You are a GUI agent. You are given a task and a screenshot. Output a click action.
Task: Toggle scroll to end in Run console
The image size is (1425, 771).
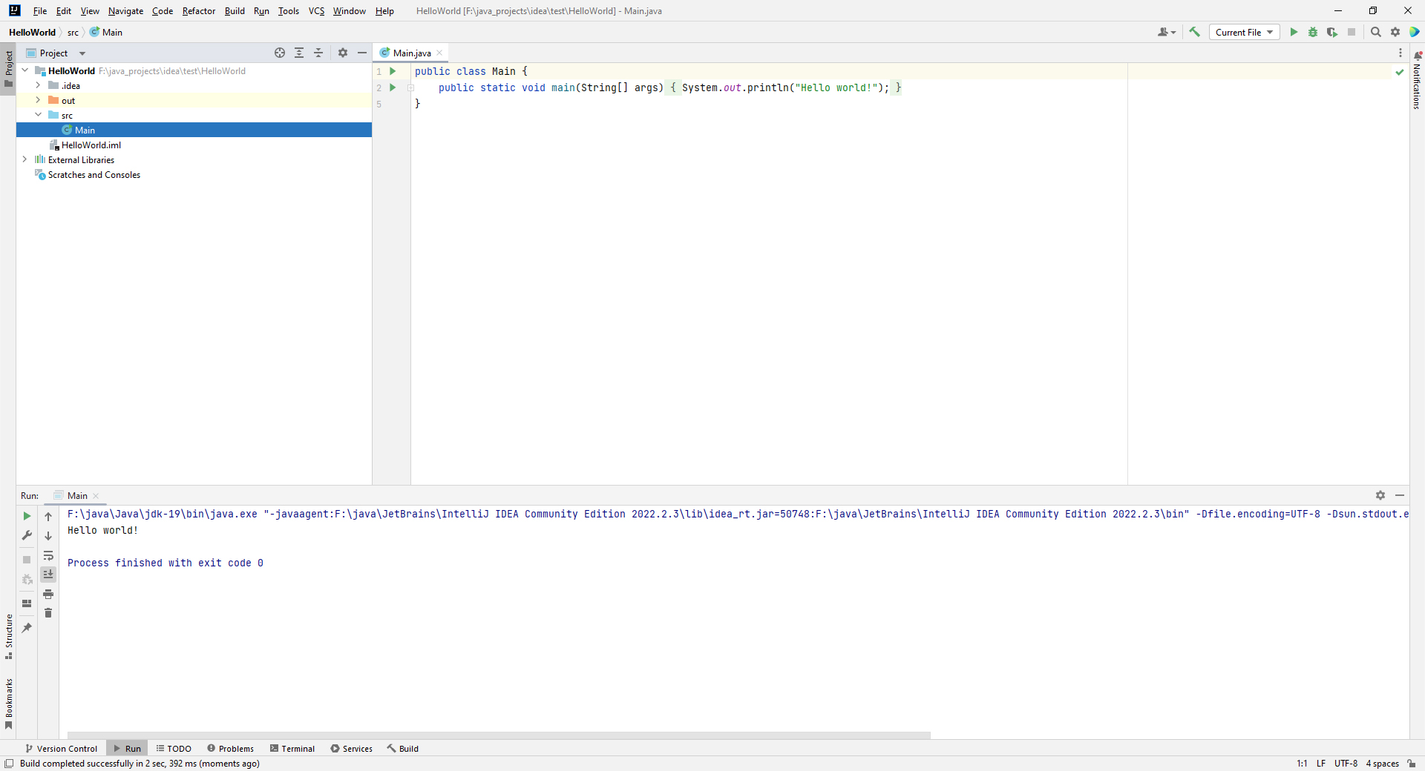(x=48, y=575)
